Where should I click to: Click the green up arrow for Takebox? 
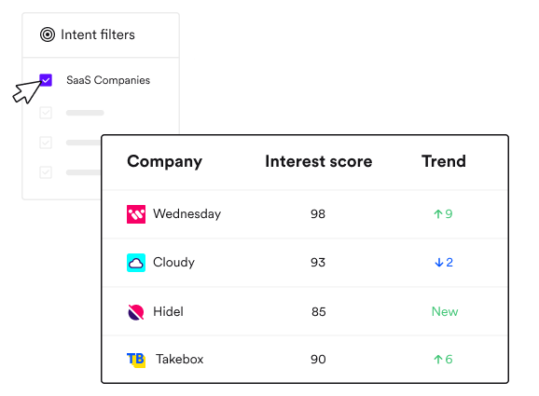click(x=437, y=360)
